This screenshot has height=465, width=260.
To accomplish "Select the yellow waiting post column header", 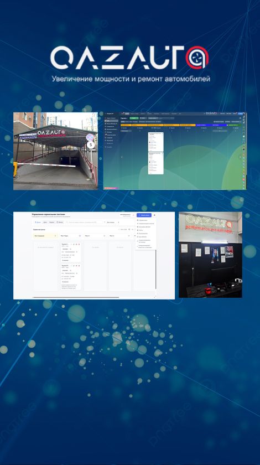I will coord(45,236).
